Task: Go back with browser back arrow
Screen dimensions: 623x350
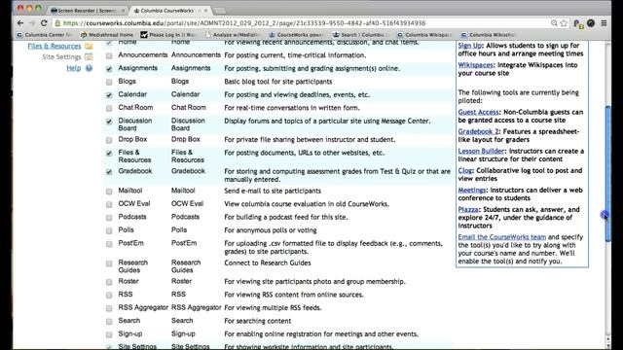Action: (x=19, y=23)
